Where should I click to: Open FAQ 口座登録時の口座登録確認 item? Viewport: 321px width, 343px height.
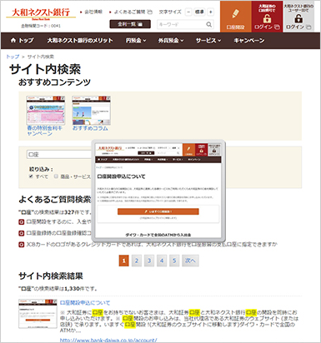coord(58,233)
